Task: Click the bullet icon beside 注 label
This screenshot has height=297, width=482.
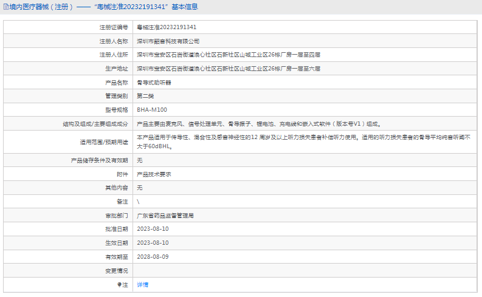Action: (x=119, y=285)
